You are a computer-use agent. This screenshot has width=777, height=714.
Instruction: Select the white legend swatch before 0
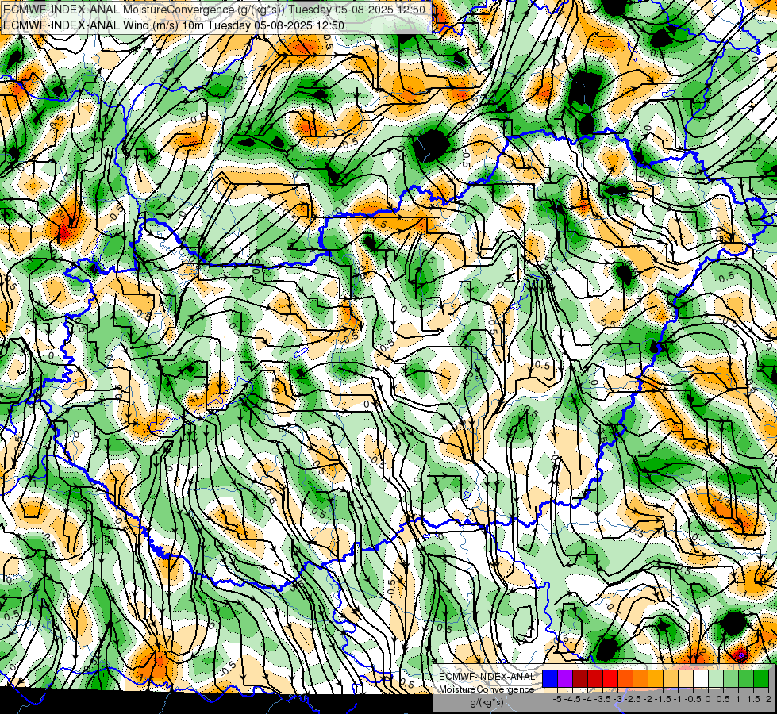coord(701,679)
